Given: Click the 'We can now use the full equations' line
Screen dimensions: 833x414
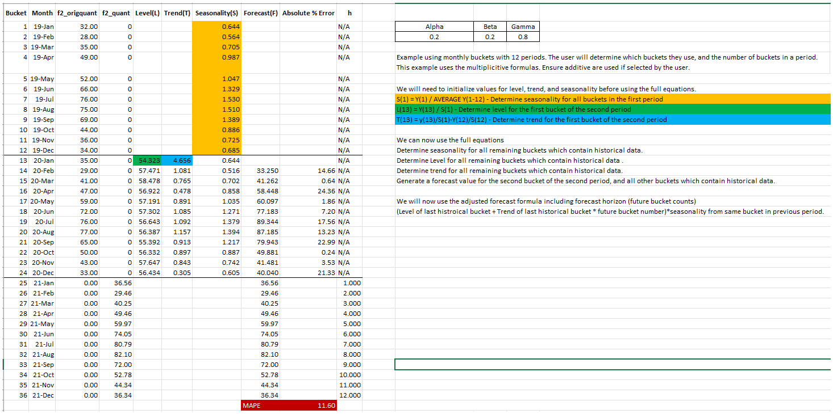Looking at the screenshot, I should point(450,140).
